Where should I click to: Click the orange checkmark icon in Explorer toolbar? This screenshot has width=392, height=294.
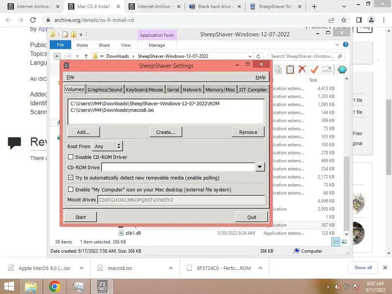314,69
